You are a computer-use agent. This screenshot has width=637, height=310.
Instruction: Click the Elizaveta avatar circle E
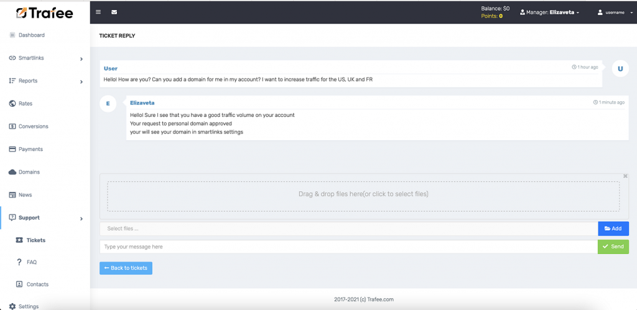point(108,104)
